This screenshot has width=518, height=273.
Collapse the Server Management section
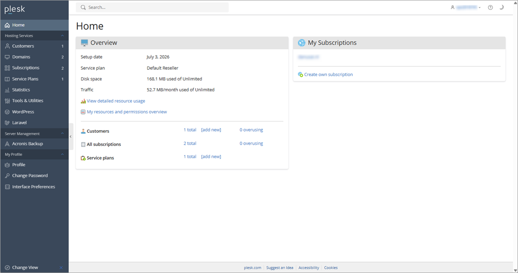[62, 133]
